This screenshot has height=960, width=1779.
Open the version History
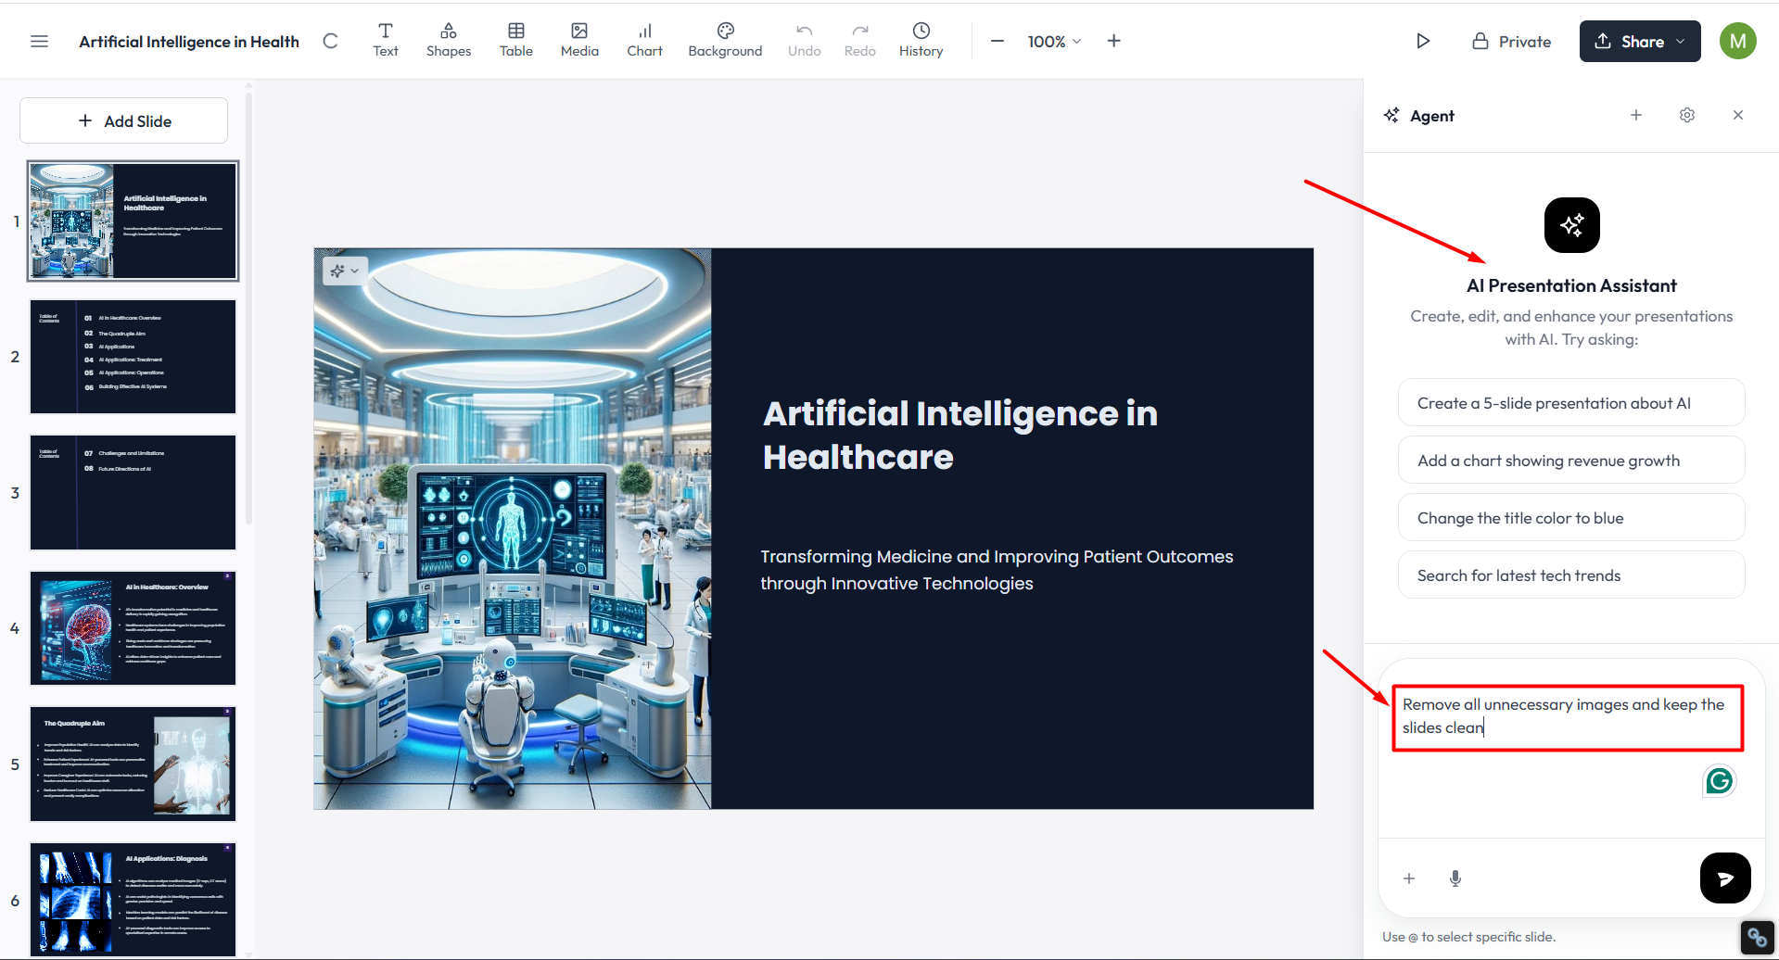921,41
